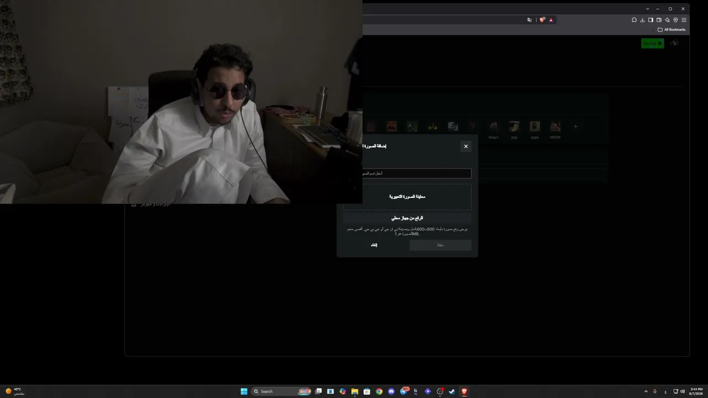Select the SNOW emote thumbnail
Viewport: 708px width, 398px height.
pyautogui.click(x=555, y=127)
